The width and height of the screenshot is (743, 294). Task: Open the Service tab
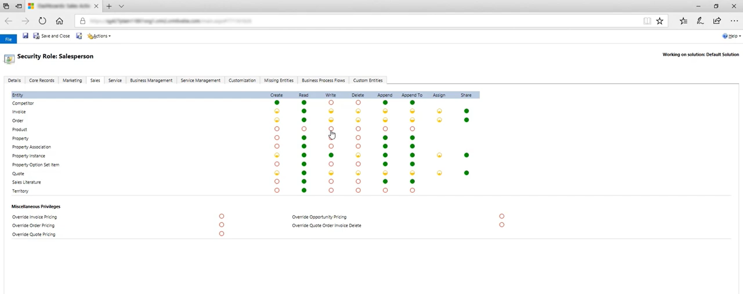click(115, 80)
